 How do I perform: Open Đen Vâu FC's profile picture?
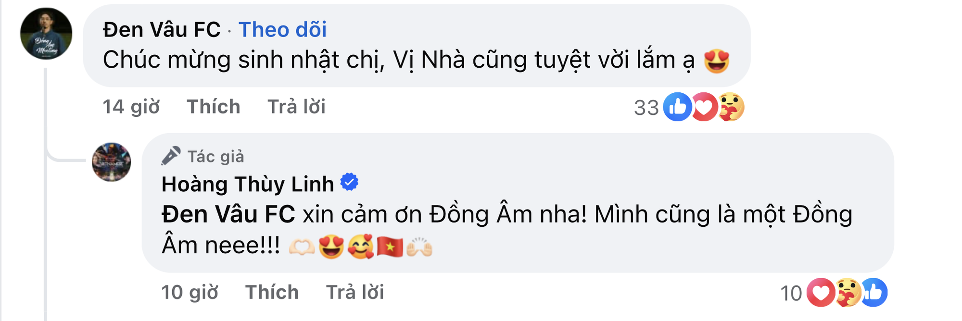45,33
